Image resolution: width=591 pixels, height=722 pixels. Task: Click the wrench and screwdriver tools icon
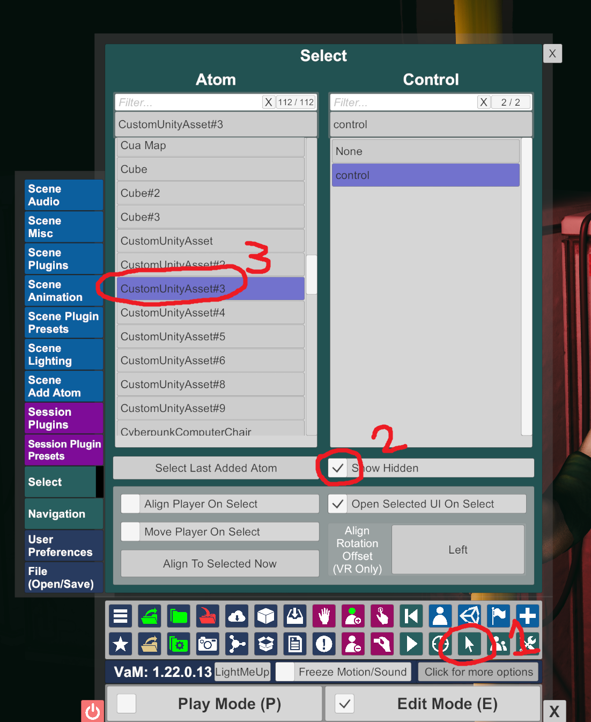tap(527, 644)
